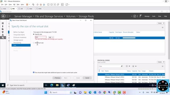
Task: Open the Server Manager View menu
Action: pyautogui.click(x=159, y=16)
